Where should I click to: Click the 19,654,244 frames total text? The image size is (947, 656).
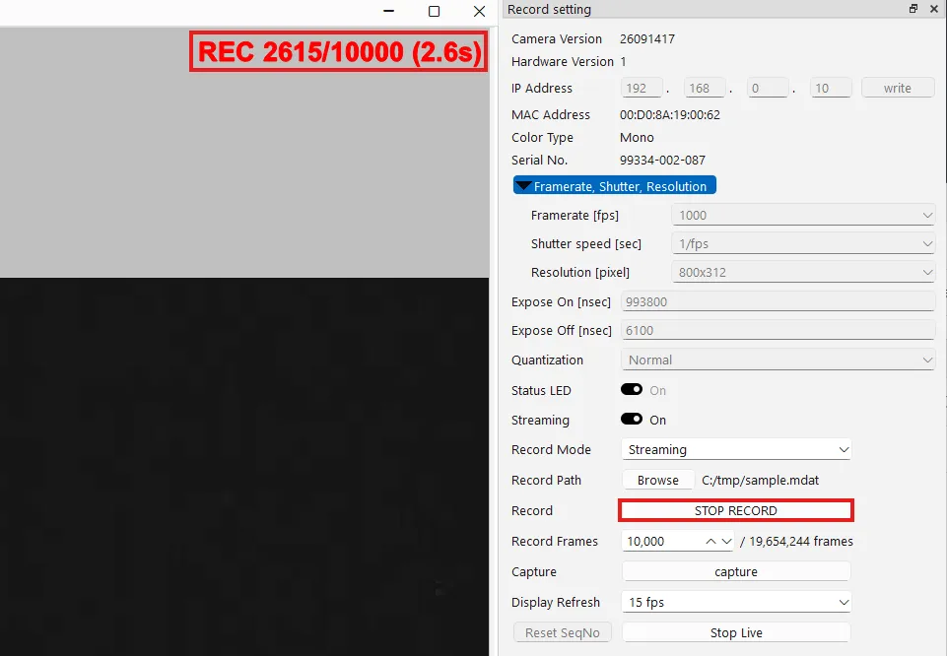click(x=801, y=542)
